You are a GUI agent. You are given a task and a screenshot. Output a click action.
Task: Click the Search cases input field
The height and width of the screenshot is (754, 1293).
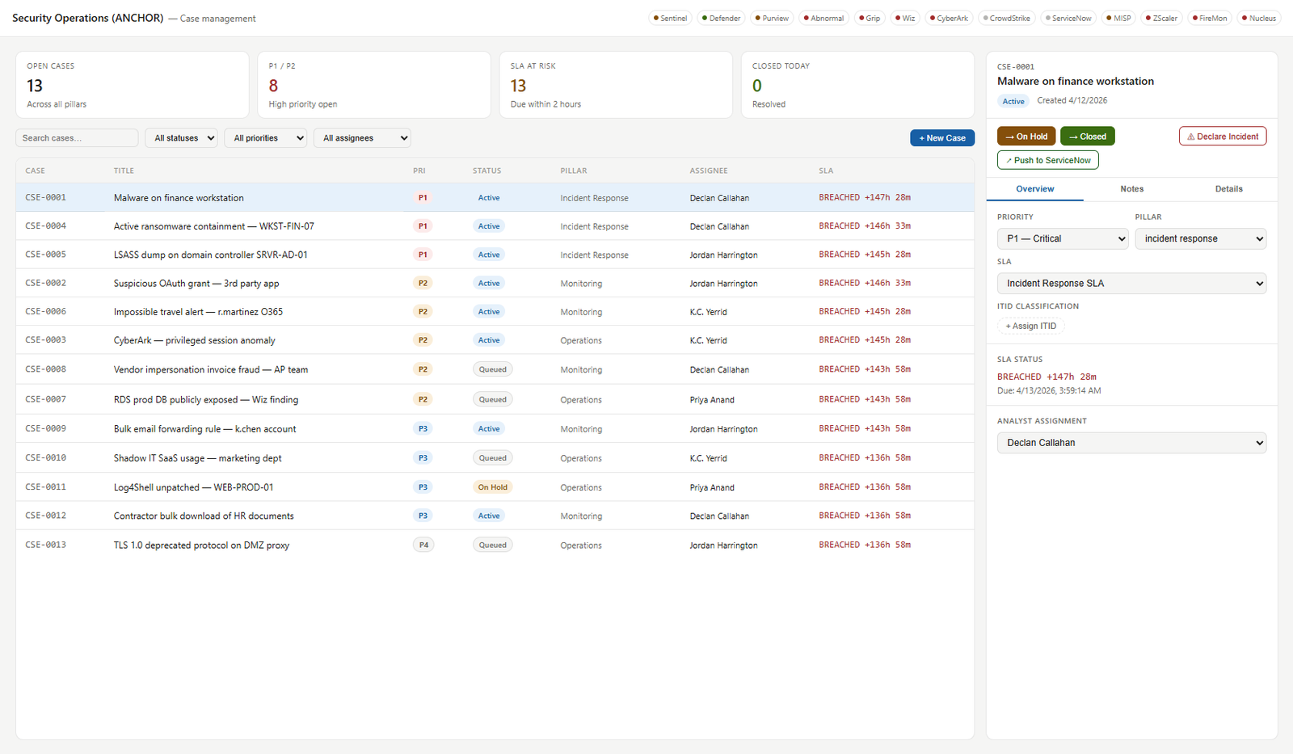[x=77, y=138]
